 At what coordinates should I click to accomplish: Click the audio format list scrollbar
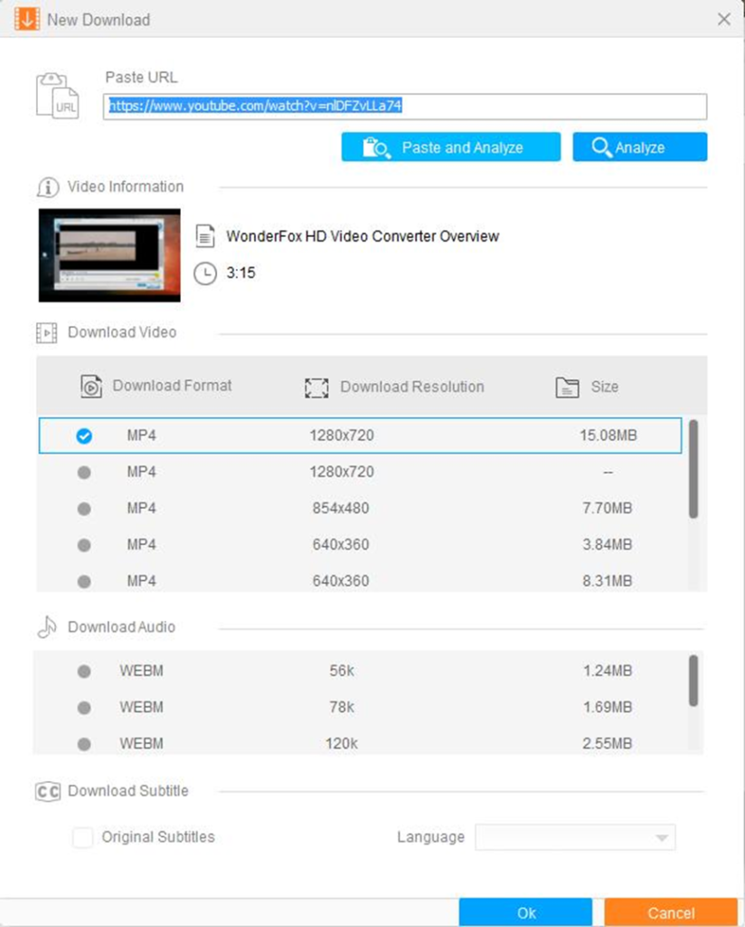point(693,681)
